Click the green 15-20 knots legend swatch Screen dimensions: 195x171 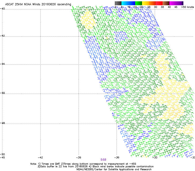(139, 3)
